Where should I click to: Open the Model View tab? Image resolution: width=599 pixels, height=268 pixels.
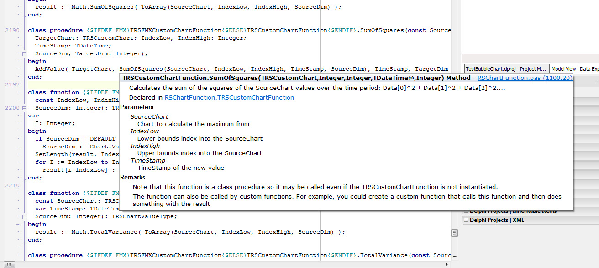coord(564,69)
